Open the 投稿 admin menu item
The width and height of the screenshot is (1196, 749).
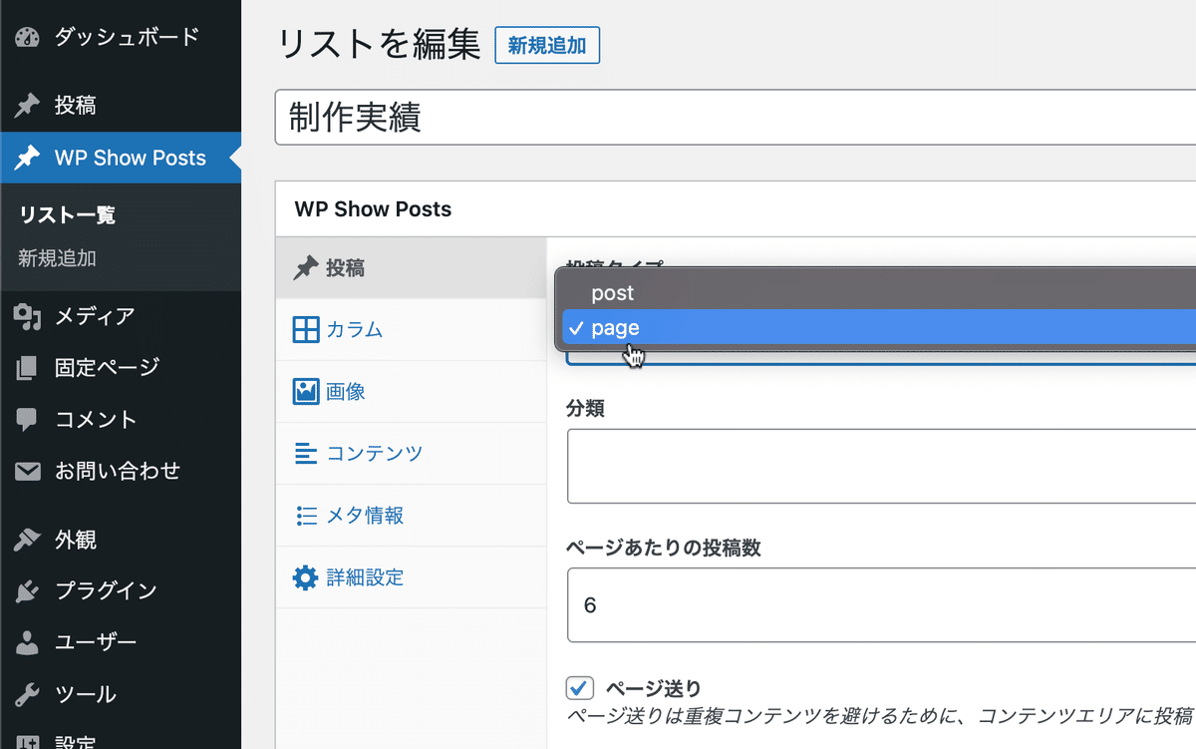pos(121,106)
